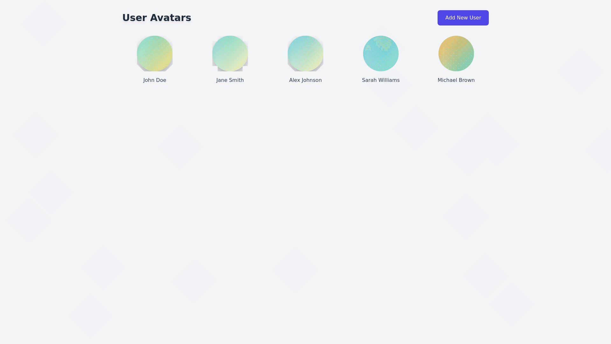
Task: Select the first name 'Michael' label
Action: 447,80
